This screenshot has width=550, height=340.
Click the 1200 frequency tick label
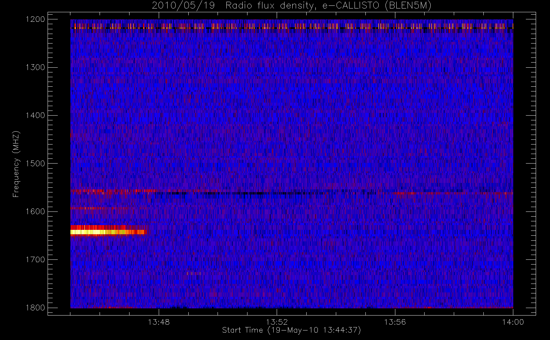click(35, 19)
